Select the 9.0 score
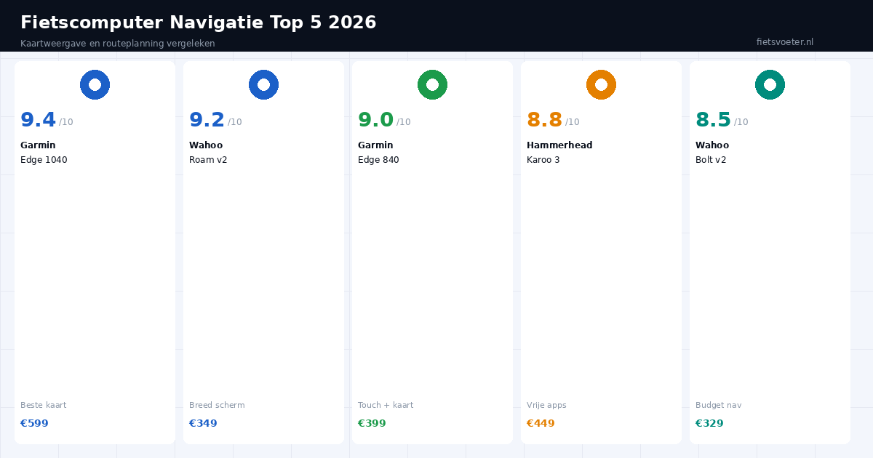This screenshot has width=873, height=458. 375,120
